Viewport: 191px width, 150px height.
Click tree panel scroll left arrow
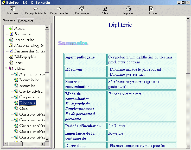click(6, 144)
